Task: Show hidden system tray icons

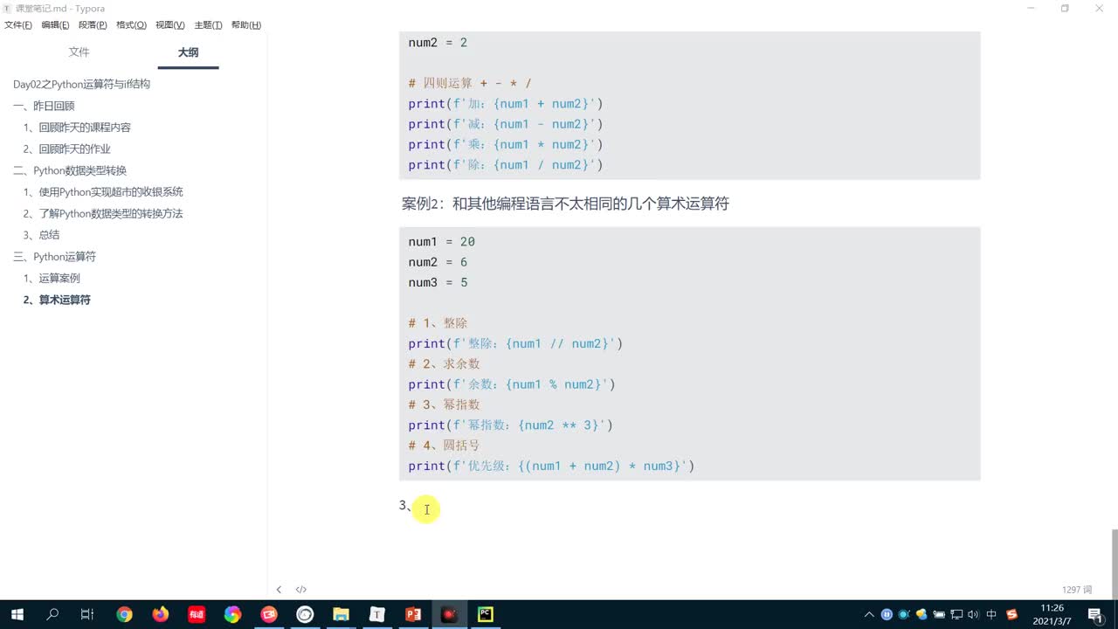Action: [x=869, y=615]
